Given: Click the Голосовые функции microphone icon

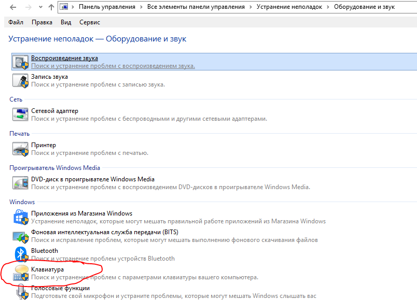Looking at the screenshot, I should pyautogui.click(x=21, y=292).
